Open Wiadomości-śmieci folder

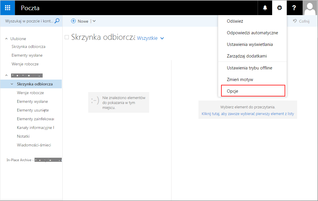tap(34, 145)
